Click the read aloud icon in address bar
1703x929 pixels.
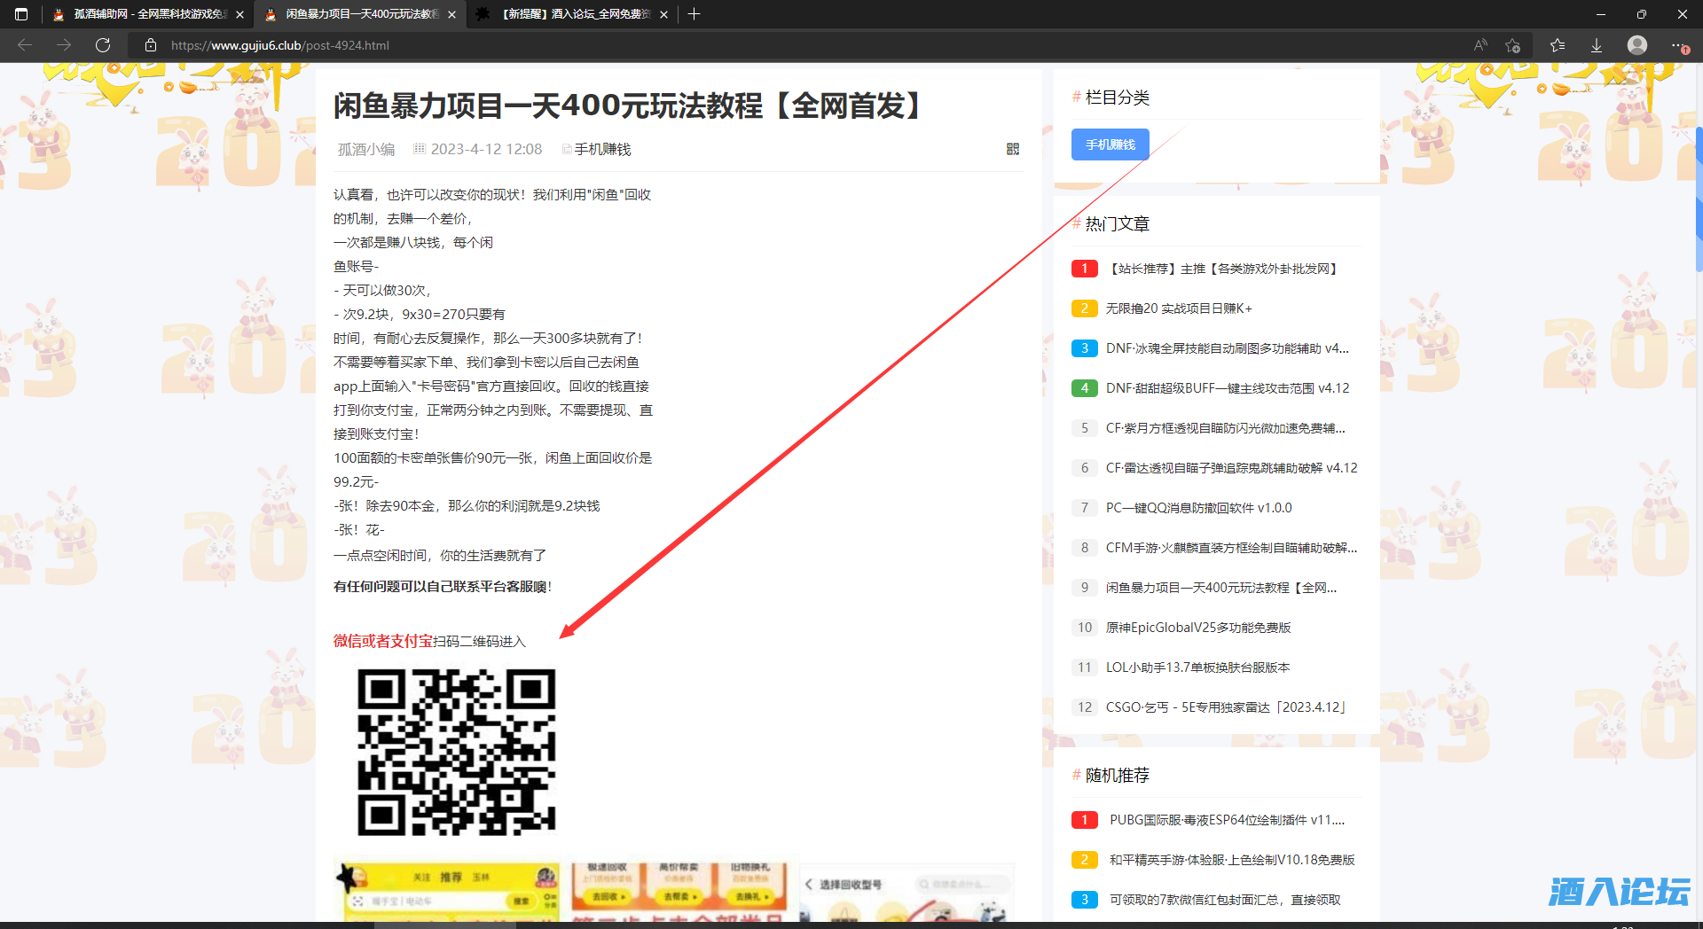pyautogui.click(x=1480, y=45)
